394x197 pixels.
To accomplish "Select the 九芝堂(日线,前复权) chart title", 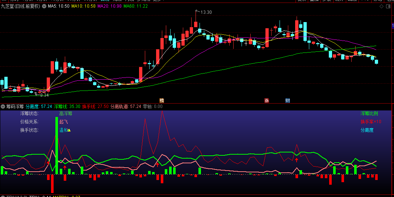I will 21,6.
